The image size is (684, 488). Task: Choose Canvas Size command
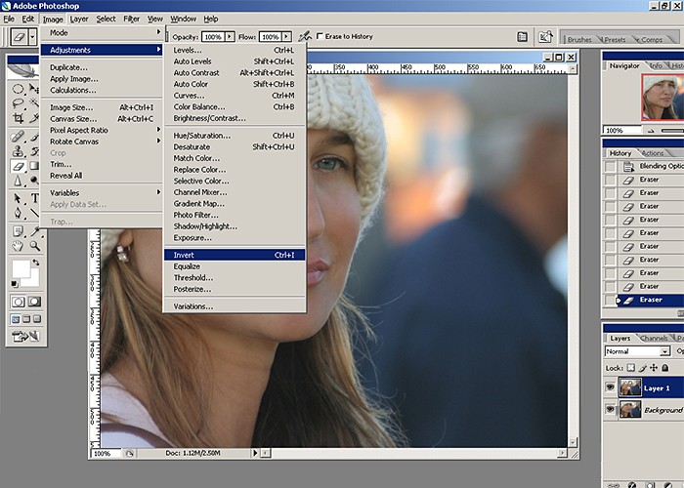[x=102, y=118]
